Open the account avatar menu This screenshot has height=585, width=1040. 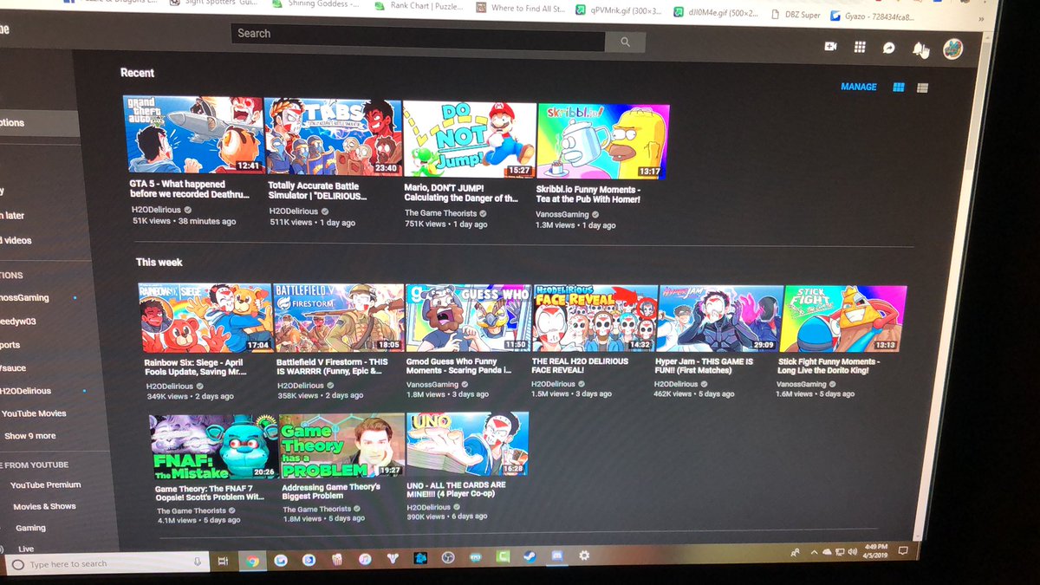952,49
